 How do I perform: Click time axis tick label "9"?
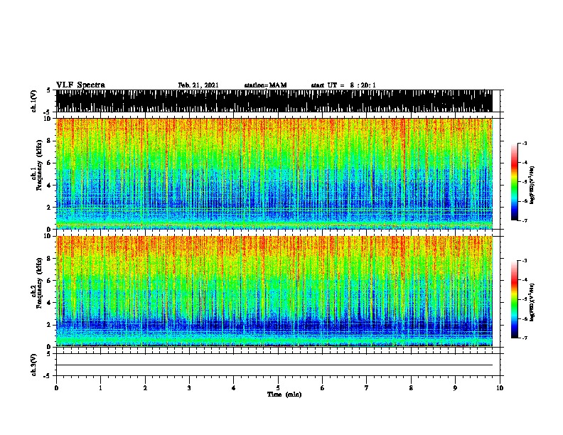455,388
